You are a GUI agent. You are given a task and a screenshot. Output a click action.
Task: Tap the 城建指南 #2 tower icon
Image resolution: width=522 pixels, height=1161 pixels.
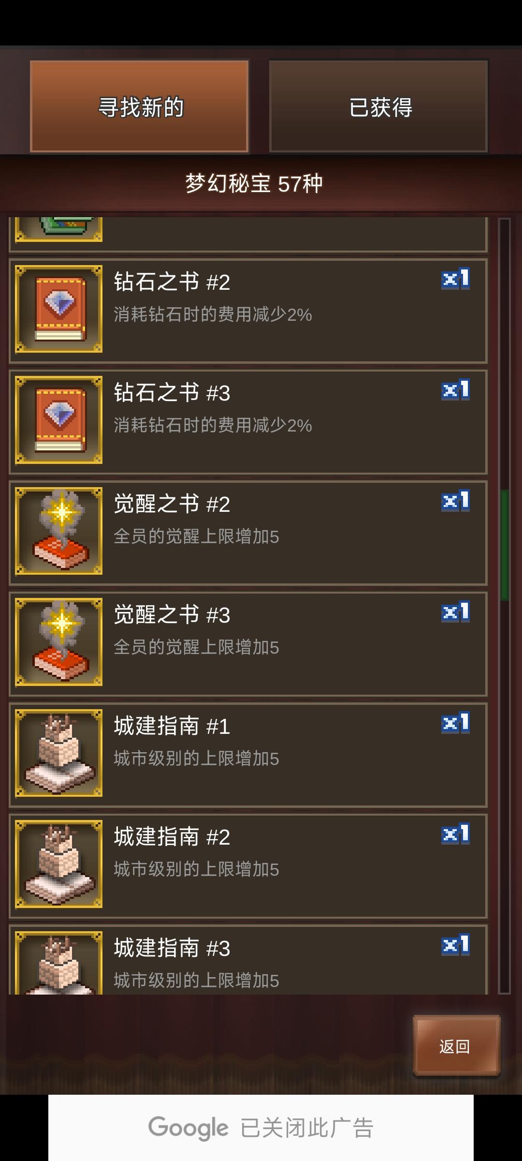coord(58,864)
